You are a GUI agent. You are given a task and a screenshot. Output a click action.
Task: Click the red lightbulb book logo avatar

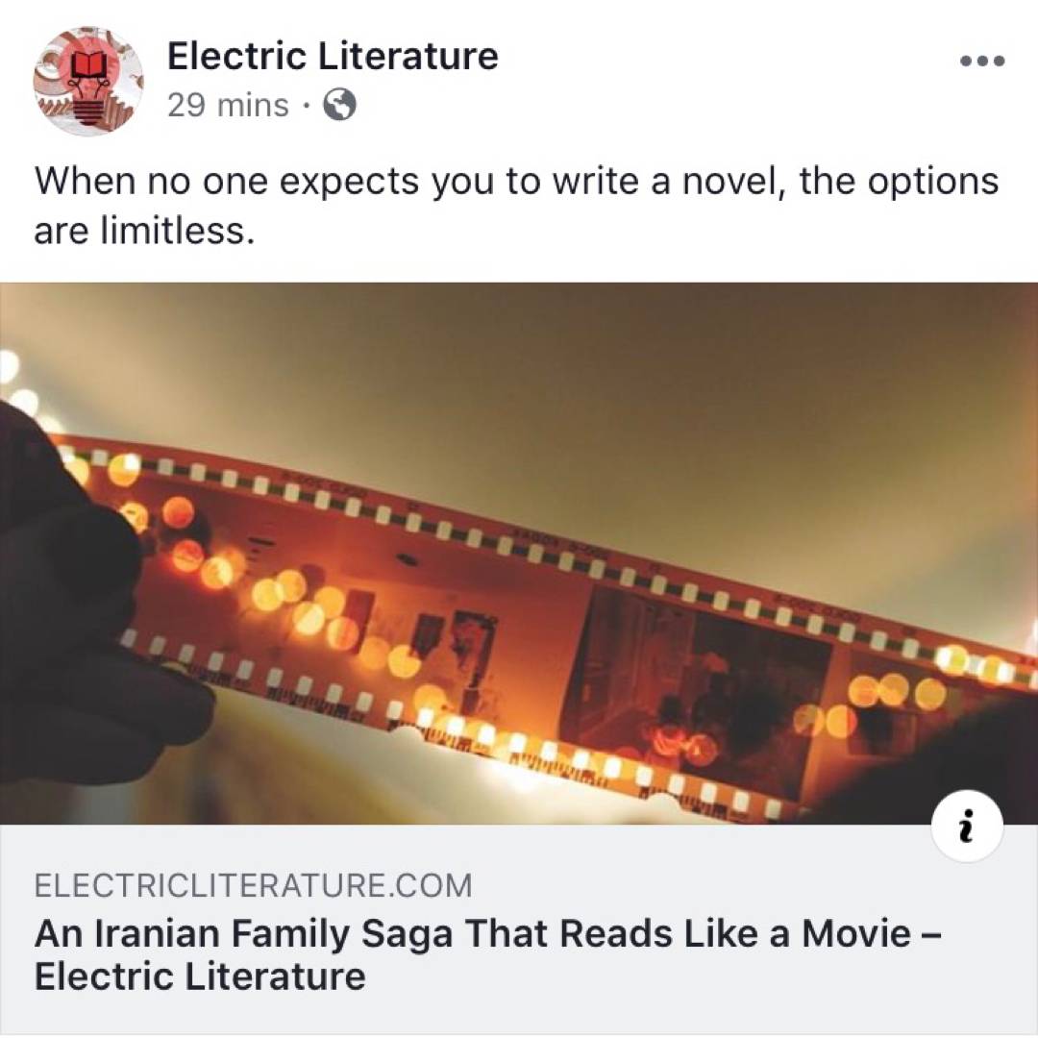[88, 81]
